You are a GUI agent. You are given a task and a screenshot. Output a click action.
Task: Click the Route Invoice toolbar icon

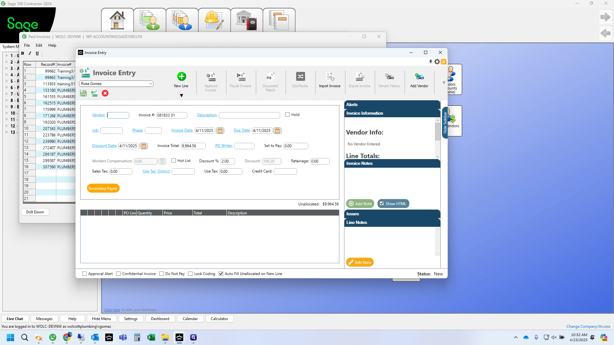pyautogui.click(x=240, y=77)
